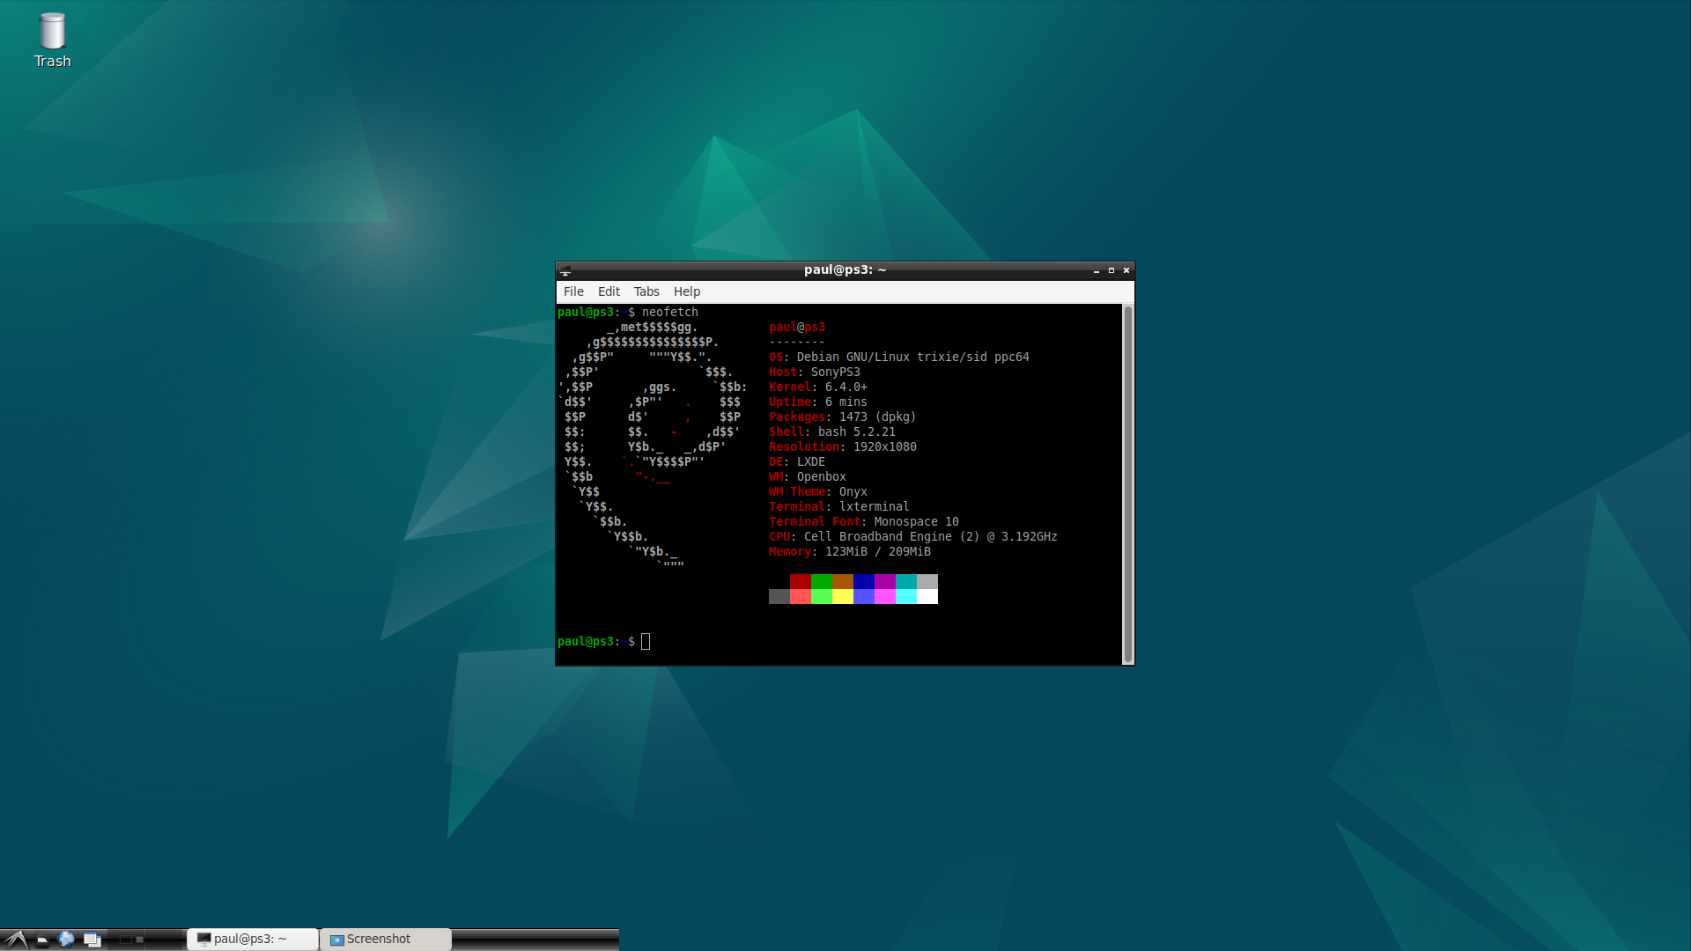This screenshot has height=951, width=1691.
Task: Launch the web browser globe icon
Action: (x=66, y=940)
